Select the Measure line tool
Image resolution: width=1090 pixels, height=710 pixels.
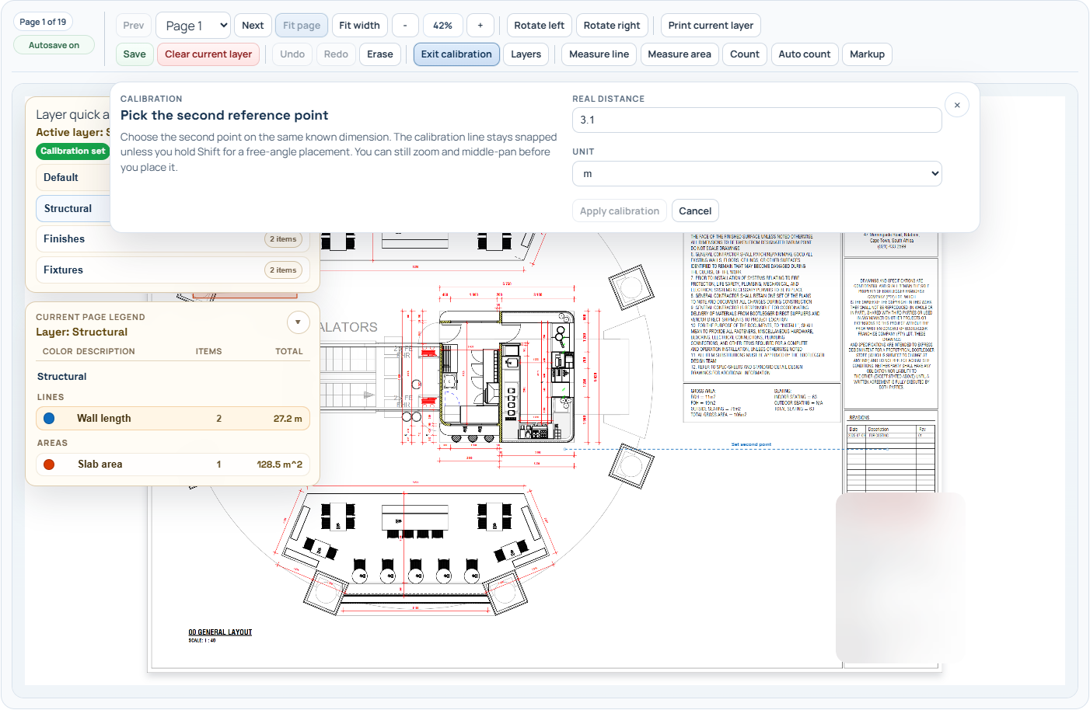click(x=599, y=54)
